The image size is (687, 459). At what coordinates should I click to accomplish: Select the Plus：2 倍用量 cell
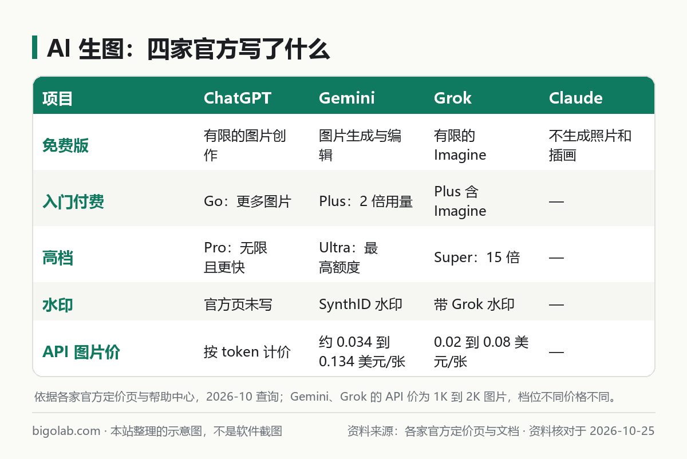(366, 201)
